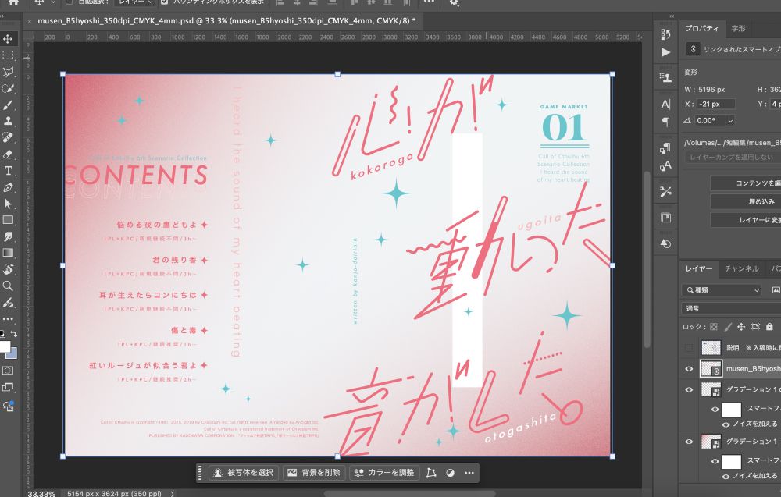This screenshot has height=497, width=781.
Task: Open the blend mode 通常 dropdown
Action: click(731, 308)
